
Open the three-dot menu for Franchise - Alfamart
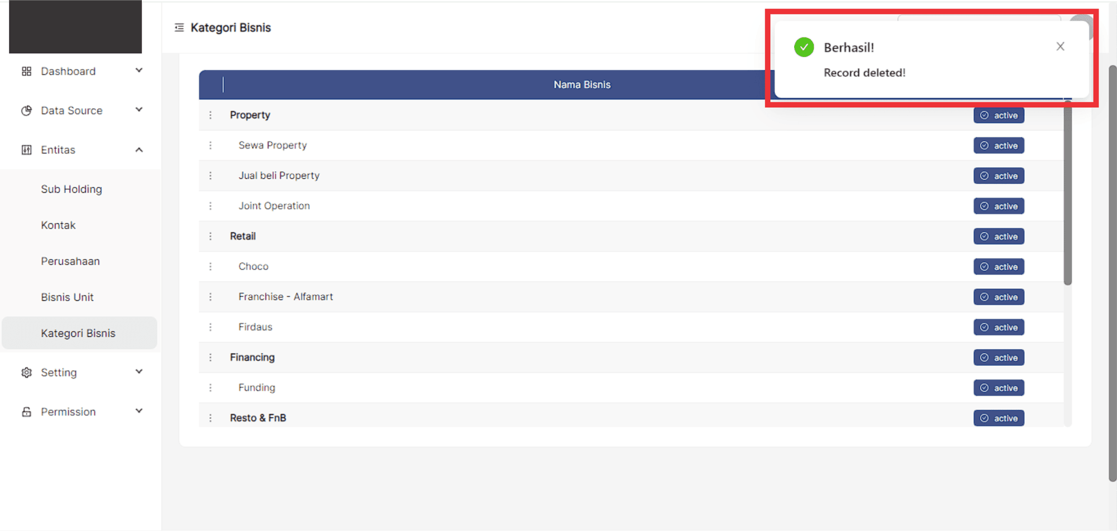pyautogui.click(x=211, y=297)
